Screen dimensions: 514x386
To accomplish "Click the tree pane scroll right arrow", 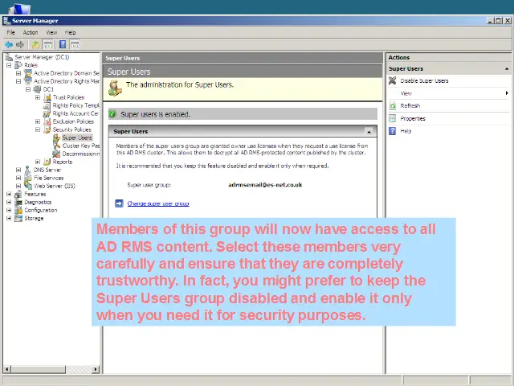I will pos(96,369).
